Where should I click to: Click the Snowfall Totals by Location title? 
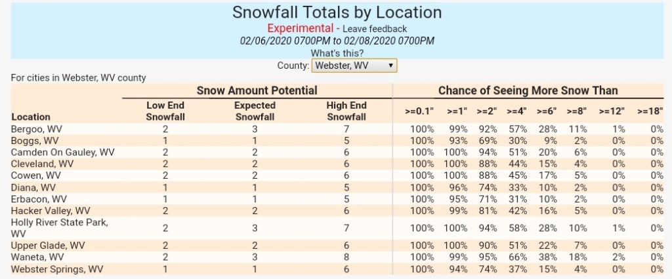(x=337, y=12)
